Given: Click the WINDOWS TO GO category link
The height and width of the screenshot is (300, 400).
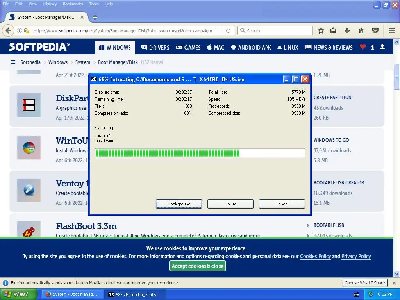Looking at the screenshot, I should (331, 140).
